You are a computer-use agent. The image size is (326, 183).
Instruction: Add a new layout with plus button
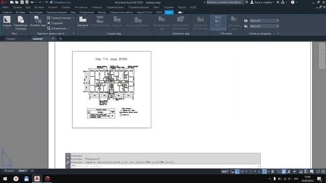click(32, 171)
